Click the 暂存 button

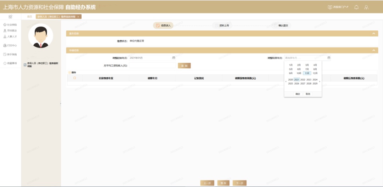[223, 183]
